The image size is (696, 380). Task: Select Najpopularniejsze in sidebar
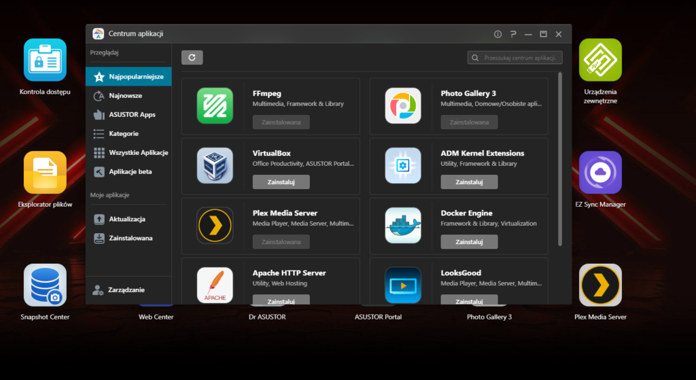128,76
